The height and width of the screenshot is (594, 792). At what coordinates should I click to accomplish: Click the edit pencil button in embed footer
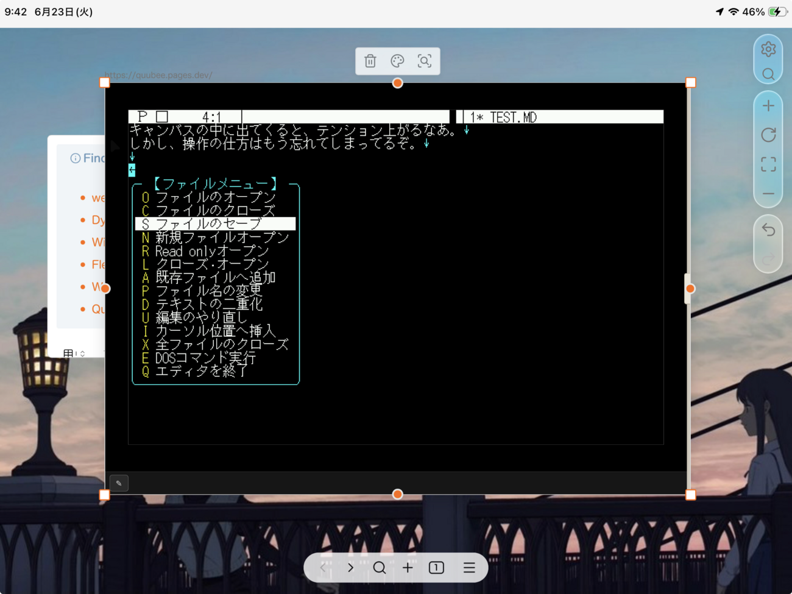tap(119, 483)
